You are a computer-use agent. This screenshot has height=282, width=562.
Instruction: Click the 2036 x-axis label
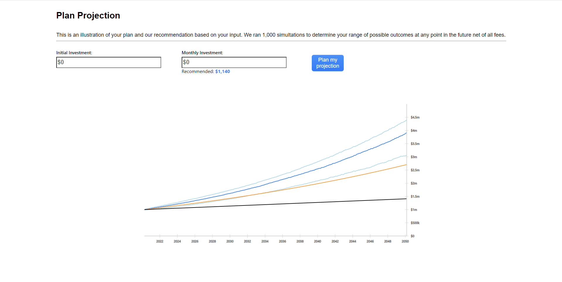[x=282, y=241]
